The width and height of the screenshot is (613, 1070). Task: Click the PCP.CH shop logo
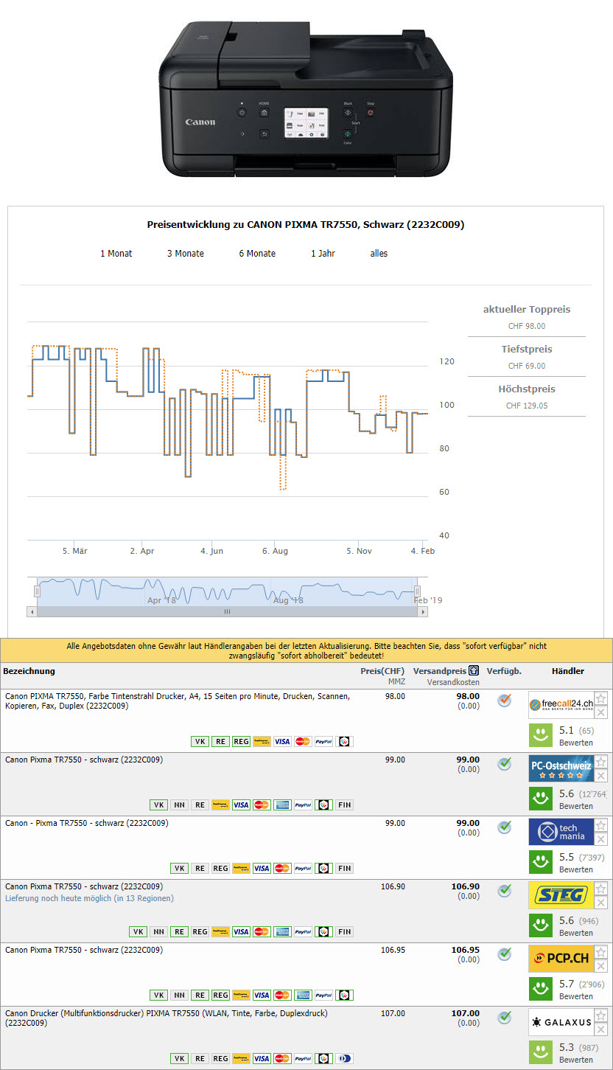561,959
